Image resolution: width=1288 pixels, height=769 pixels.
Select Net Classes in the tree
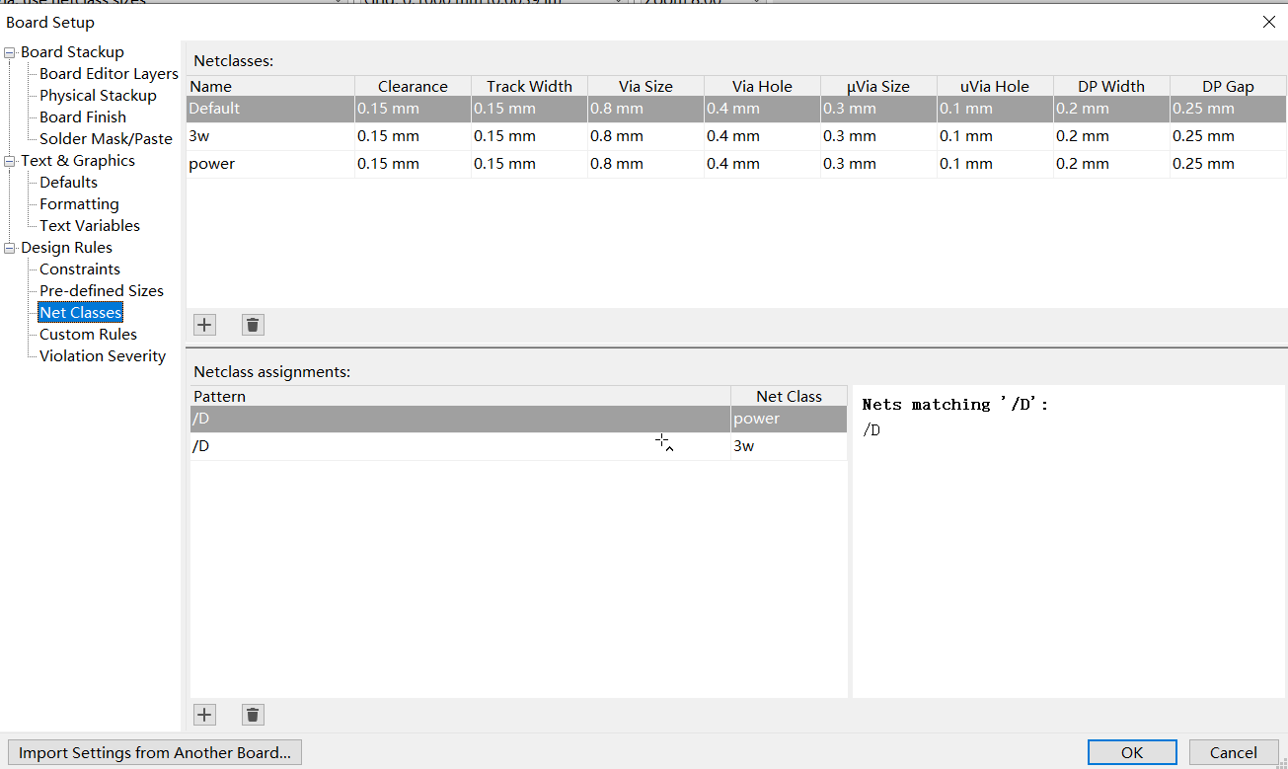click(81, 313)
